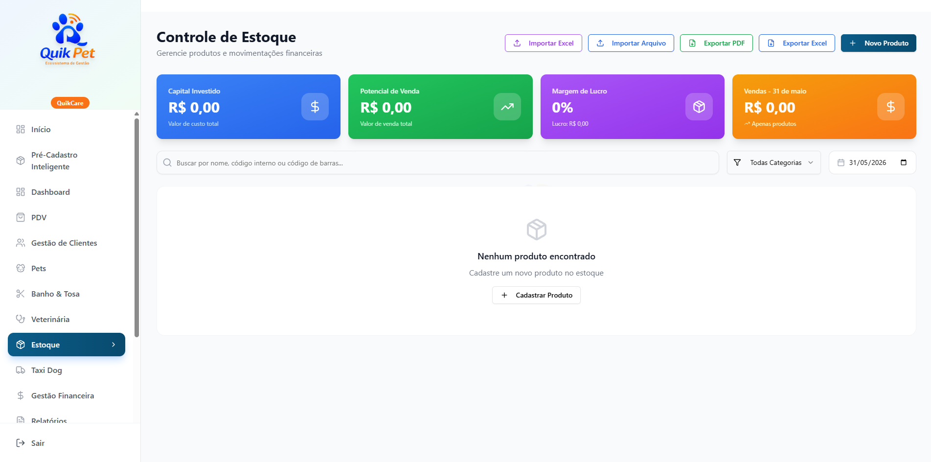Click the Estoque package icon
Screen dimensions: 931x462
point(21,345)
